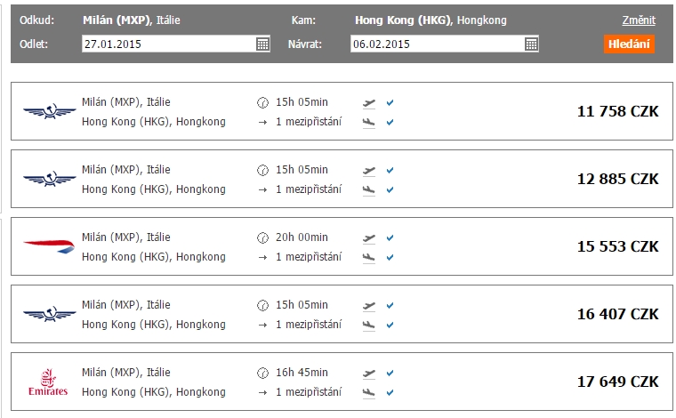Toggle the outbound checkmark on 11 758 CZK flight
Screen dimensions: 676x418
click(390, 102)
